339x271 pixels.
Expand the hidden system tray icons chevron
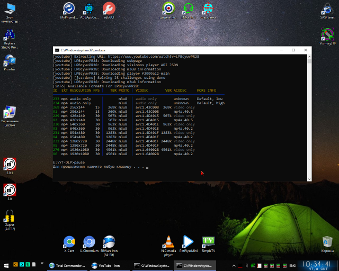pos(234,266)
